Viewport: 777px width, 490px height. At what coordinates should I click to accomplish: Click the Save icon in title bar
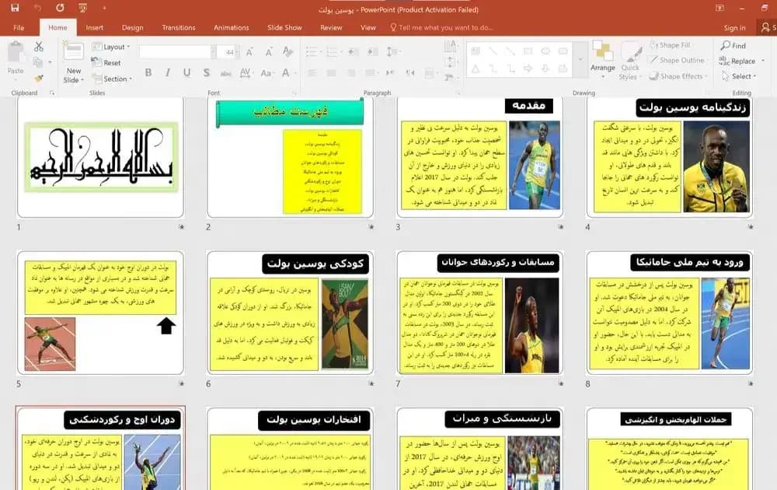(x=15, y=8)
